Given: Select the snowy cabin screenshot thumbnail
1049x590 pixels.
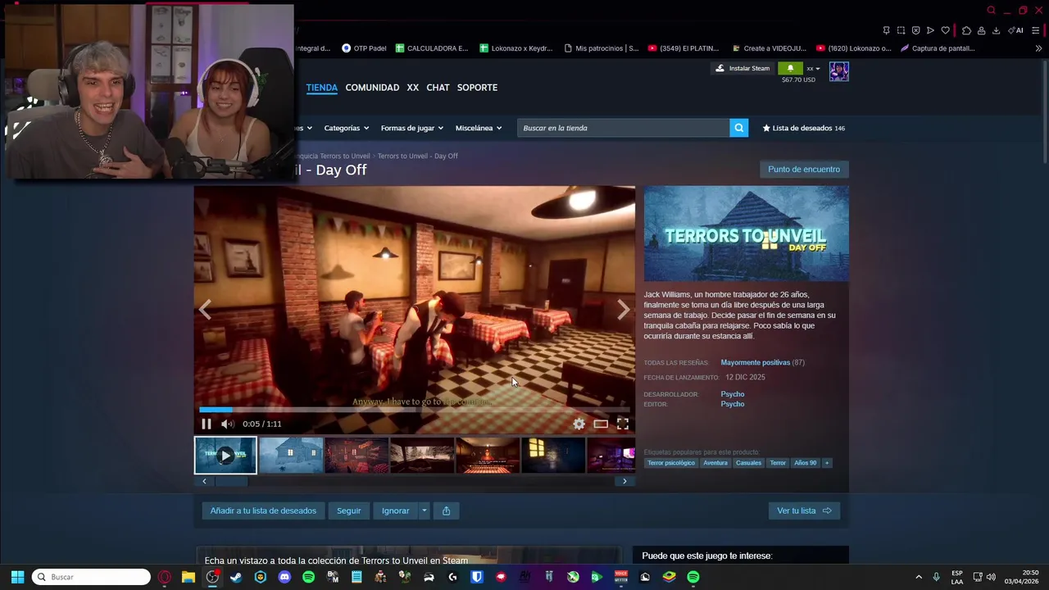Looking at the screenshot, I should coord(291,456).
